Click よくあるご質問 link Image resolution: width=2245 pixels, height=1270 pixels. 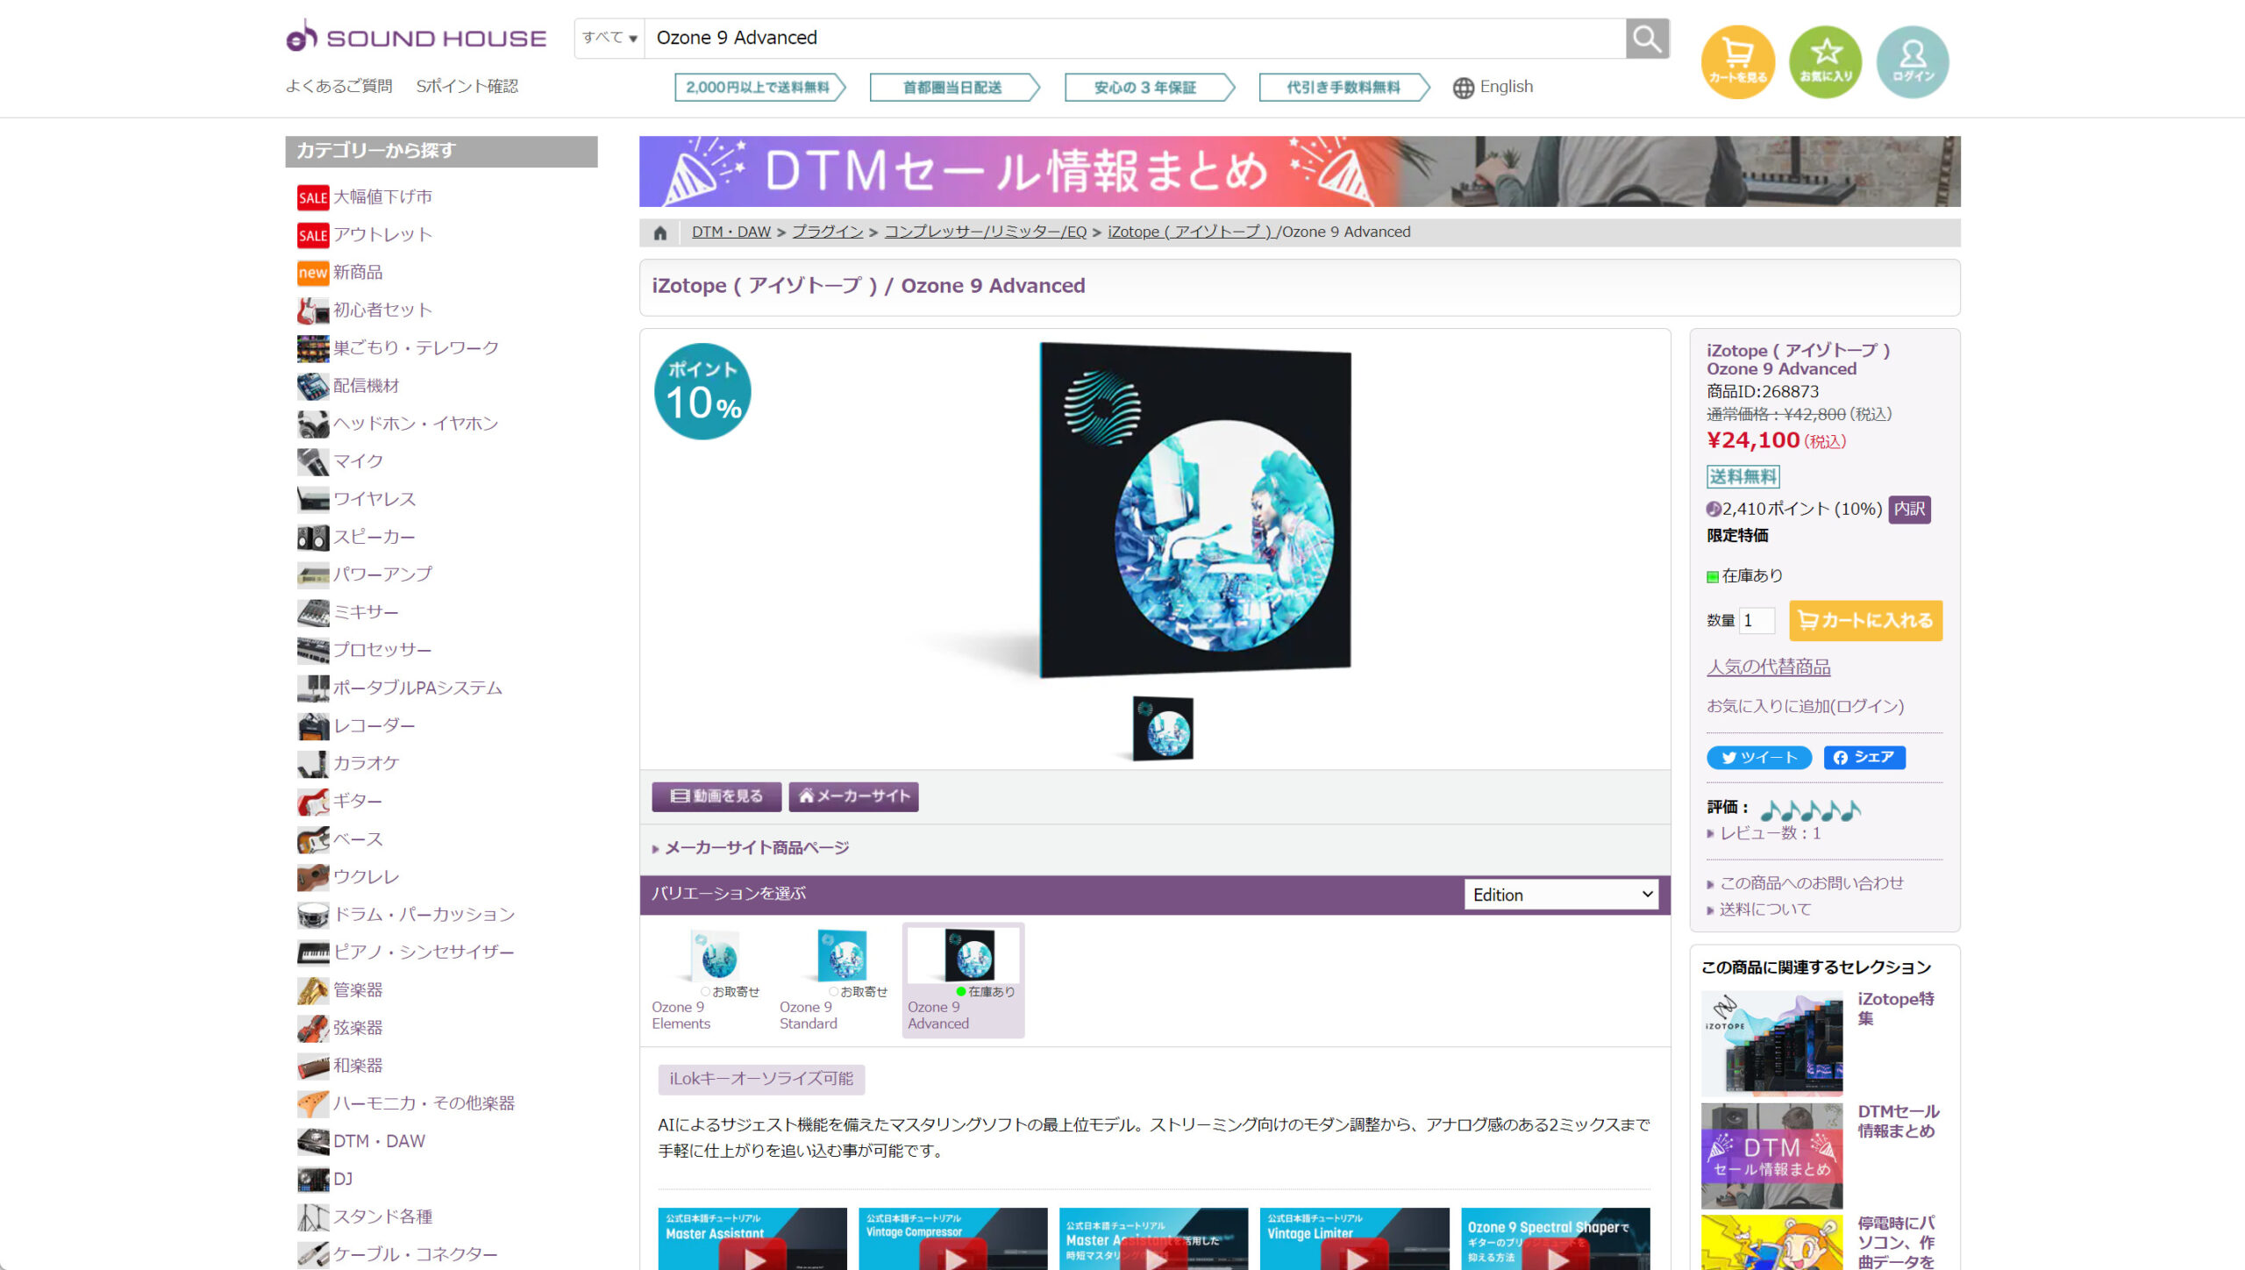(339, 87)
